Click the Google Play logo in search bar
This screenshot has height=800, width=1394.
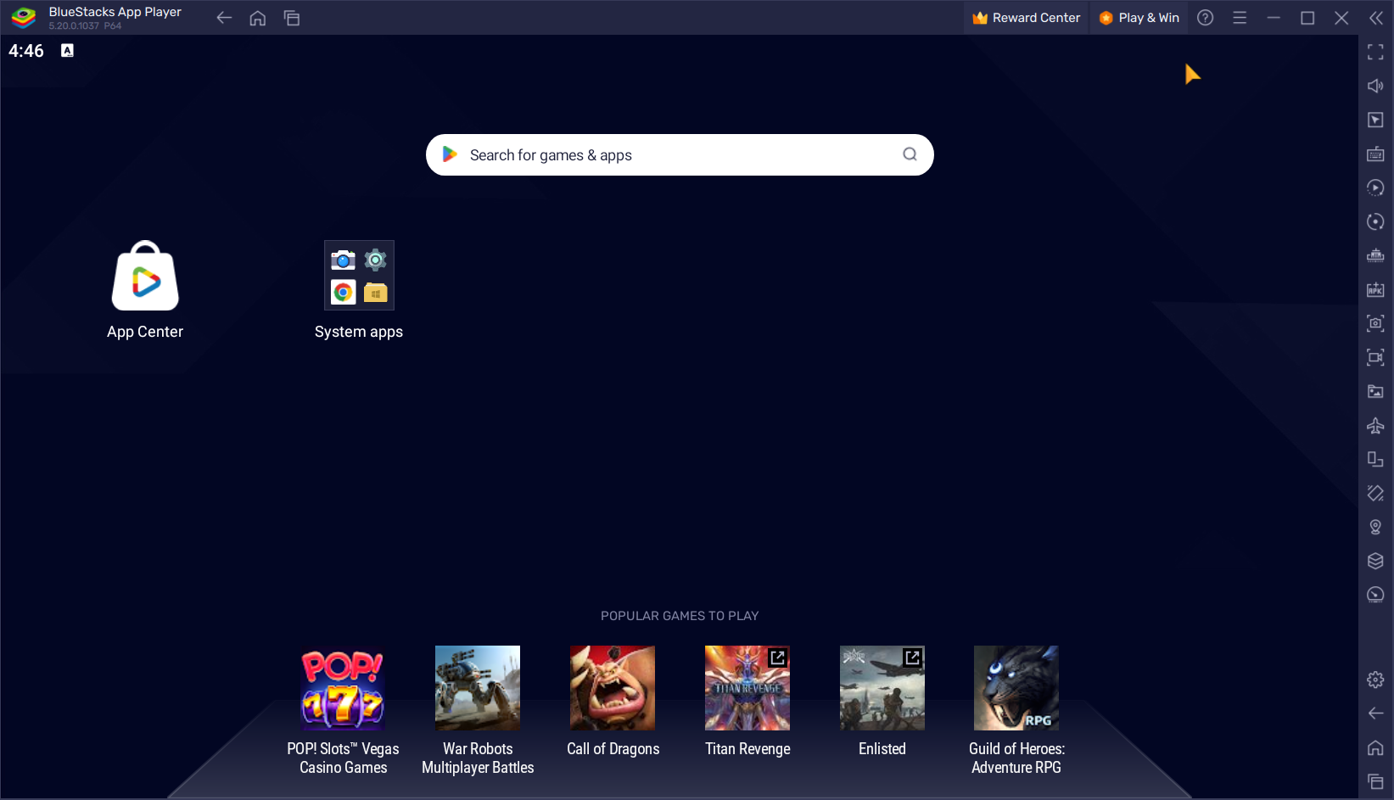click(450, 154)
